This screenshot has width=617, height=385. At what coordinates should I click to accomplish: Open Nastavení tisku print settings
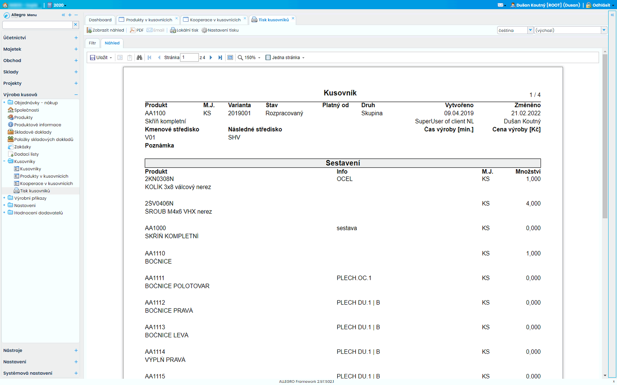click(x=220, y=30)
